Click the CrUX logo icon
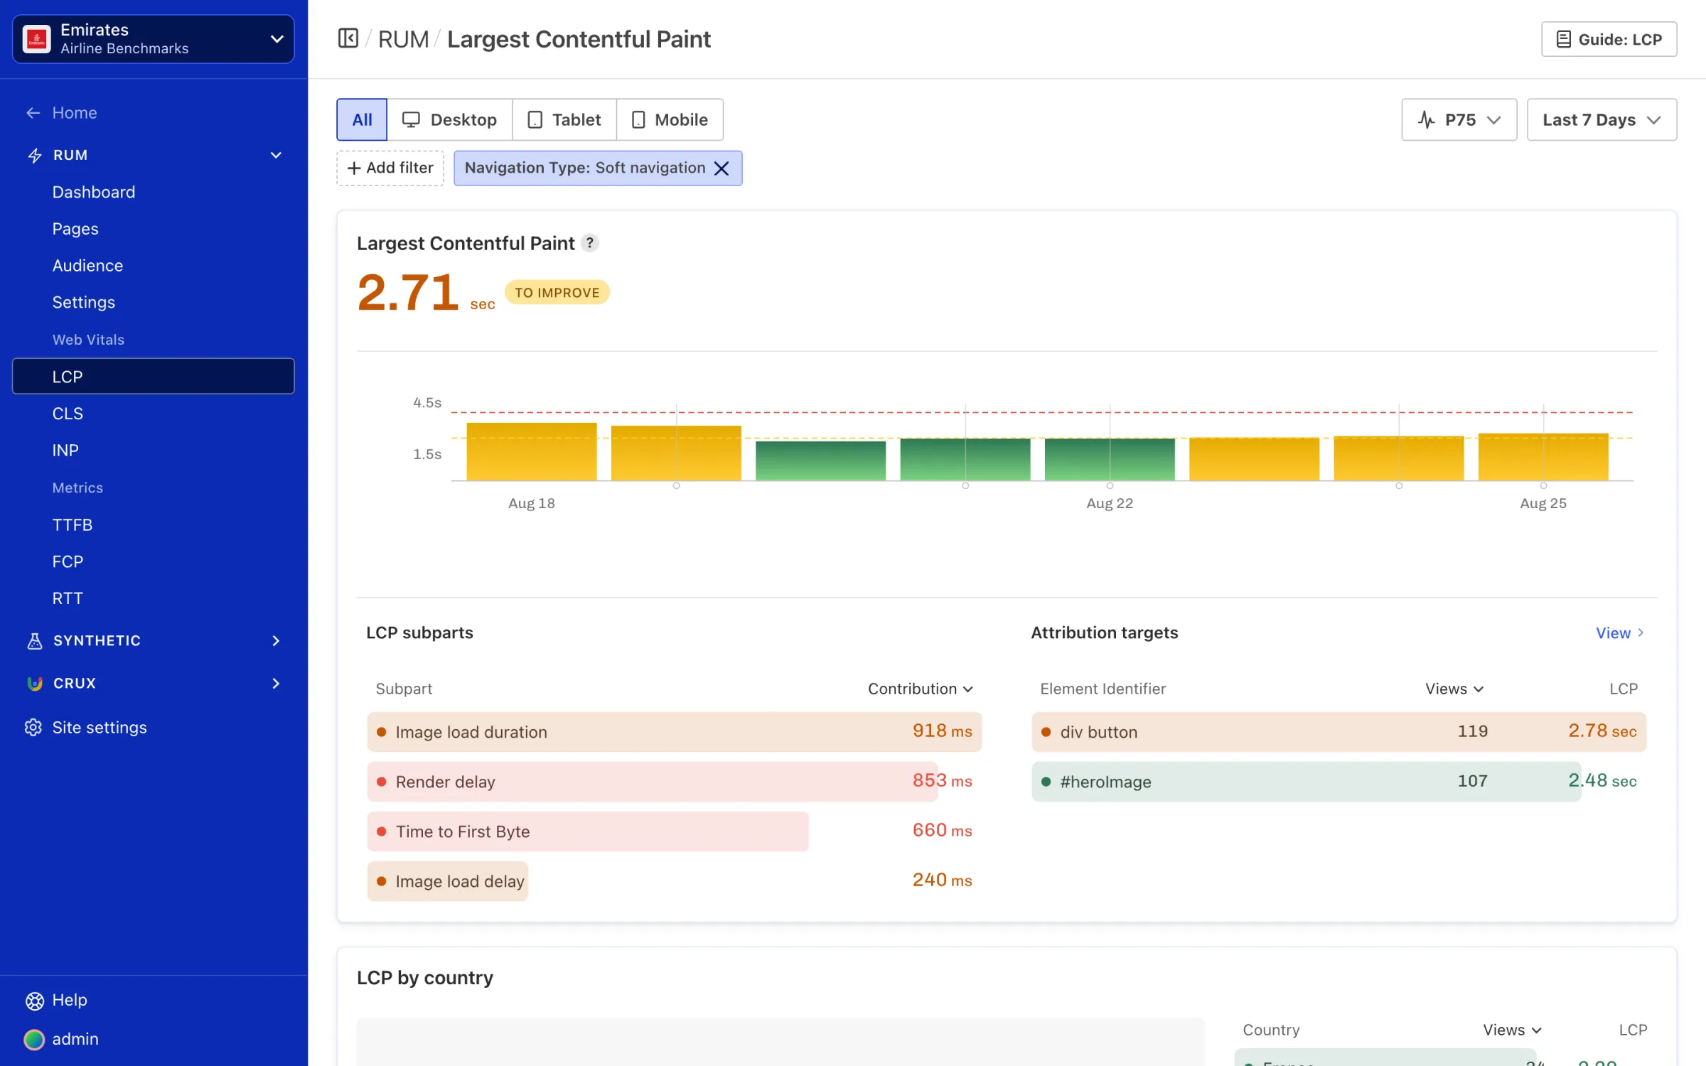1706x1066 pixels. click(x=35, y=683)
